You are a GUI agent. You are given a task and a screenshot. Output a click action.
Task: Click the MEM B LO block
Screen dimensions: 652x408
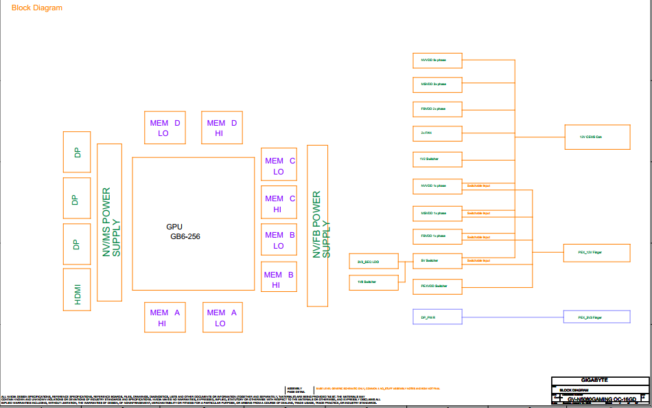coord(279,240)
